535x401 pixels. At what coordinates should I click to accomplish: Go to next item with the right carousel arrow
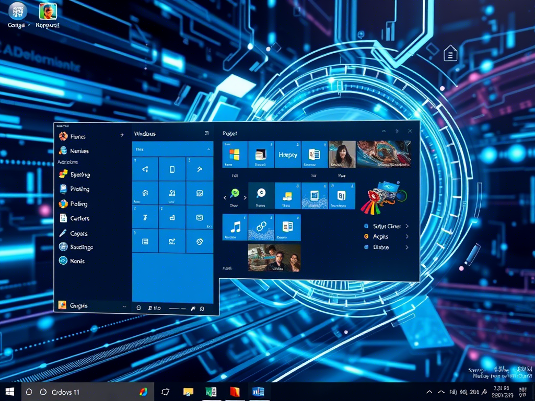point(245,197)
